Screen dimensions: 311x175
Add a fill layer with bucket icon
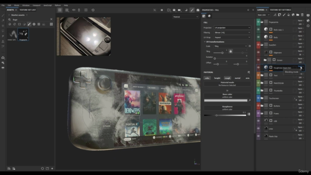[289, 15]
